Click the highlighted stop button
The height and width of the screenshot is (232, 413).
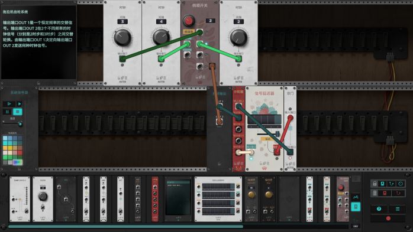(x=18, y=112)
